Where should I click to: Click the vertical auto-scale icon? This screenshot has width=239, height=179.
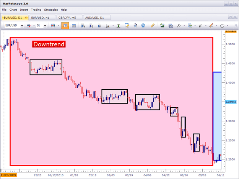click(x=119, y=26)
